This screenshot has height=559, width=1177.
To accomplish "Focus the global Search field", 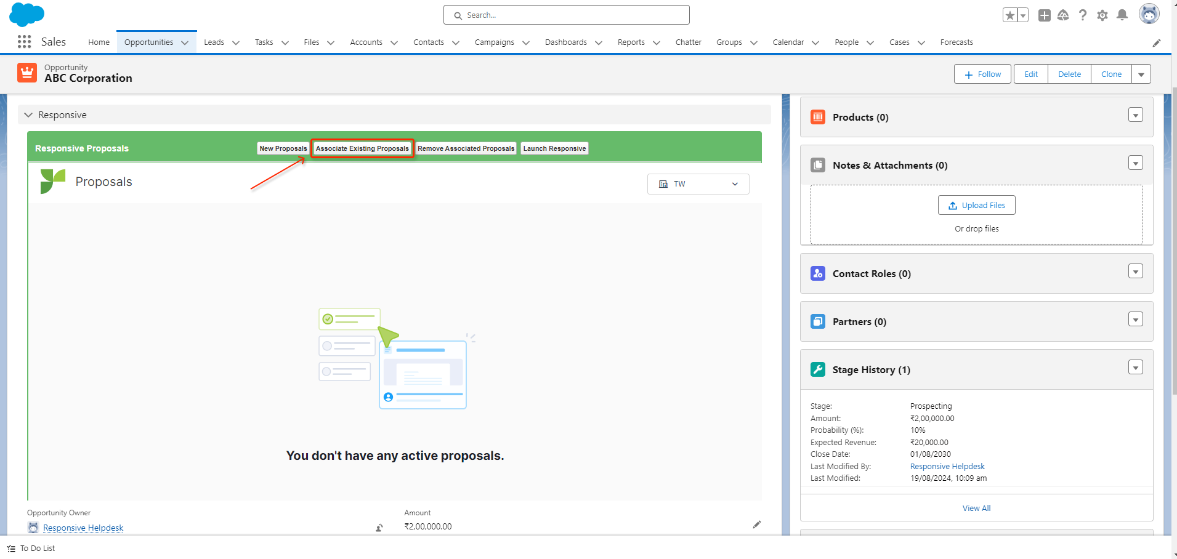I will click(x=566, y=15).
